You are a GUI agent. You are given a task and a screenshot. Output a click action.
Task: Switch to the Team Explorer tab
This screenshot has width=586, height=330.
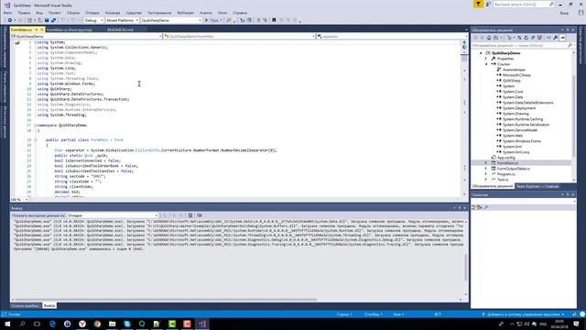(x=537, y=186)
